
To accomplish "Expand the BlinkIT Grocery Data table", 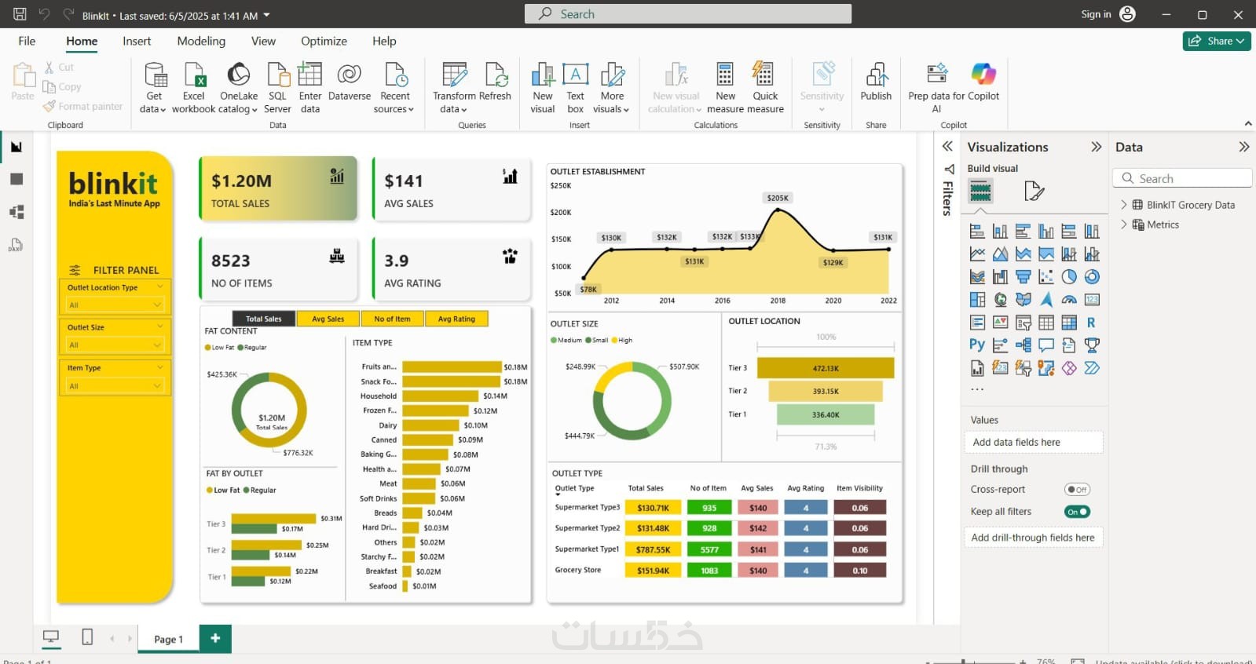I will pyautogui.click(x=1124, y=205).
